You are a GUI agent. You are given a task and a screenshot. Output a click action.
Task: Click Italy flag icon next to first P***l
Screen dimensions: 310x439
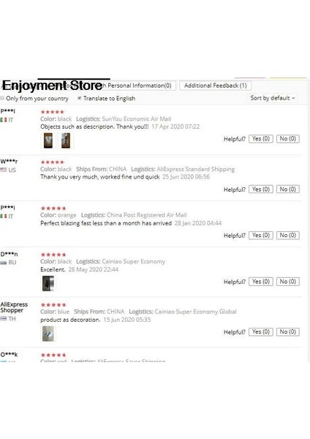(4, 120)
